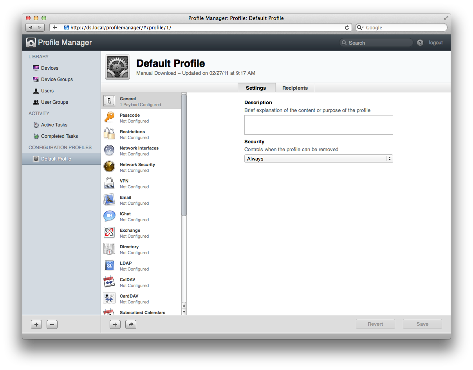The height and width of the screenshot is (370, 473).
Task: Focus the Description text box
Action: [x=318, y=125]
